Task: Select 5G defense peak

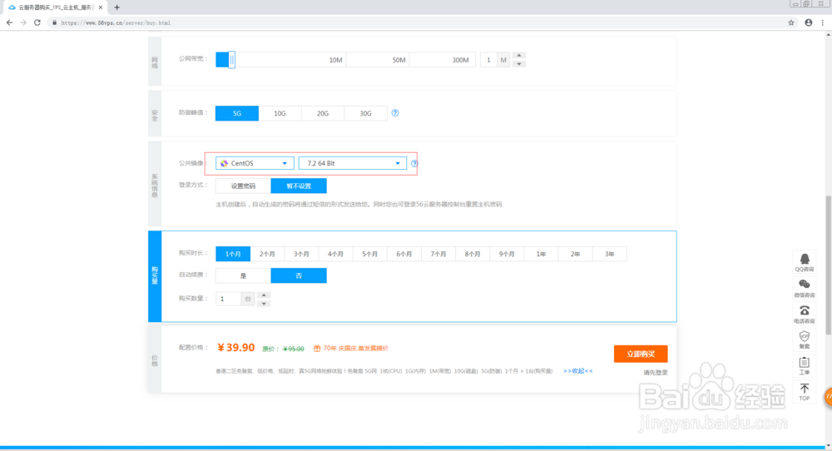Action: coord(236,113)
